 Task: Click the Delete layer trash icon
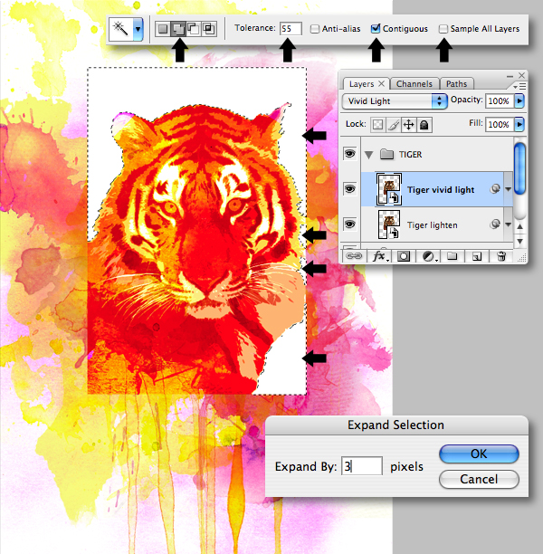(501, 256)
